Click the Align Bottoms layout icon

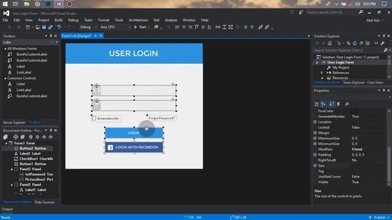point(209,27)
